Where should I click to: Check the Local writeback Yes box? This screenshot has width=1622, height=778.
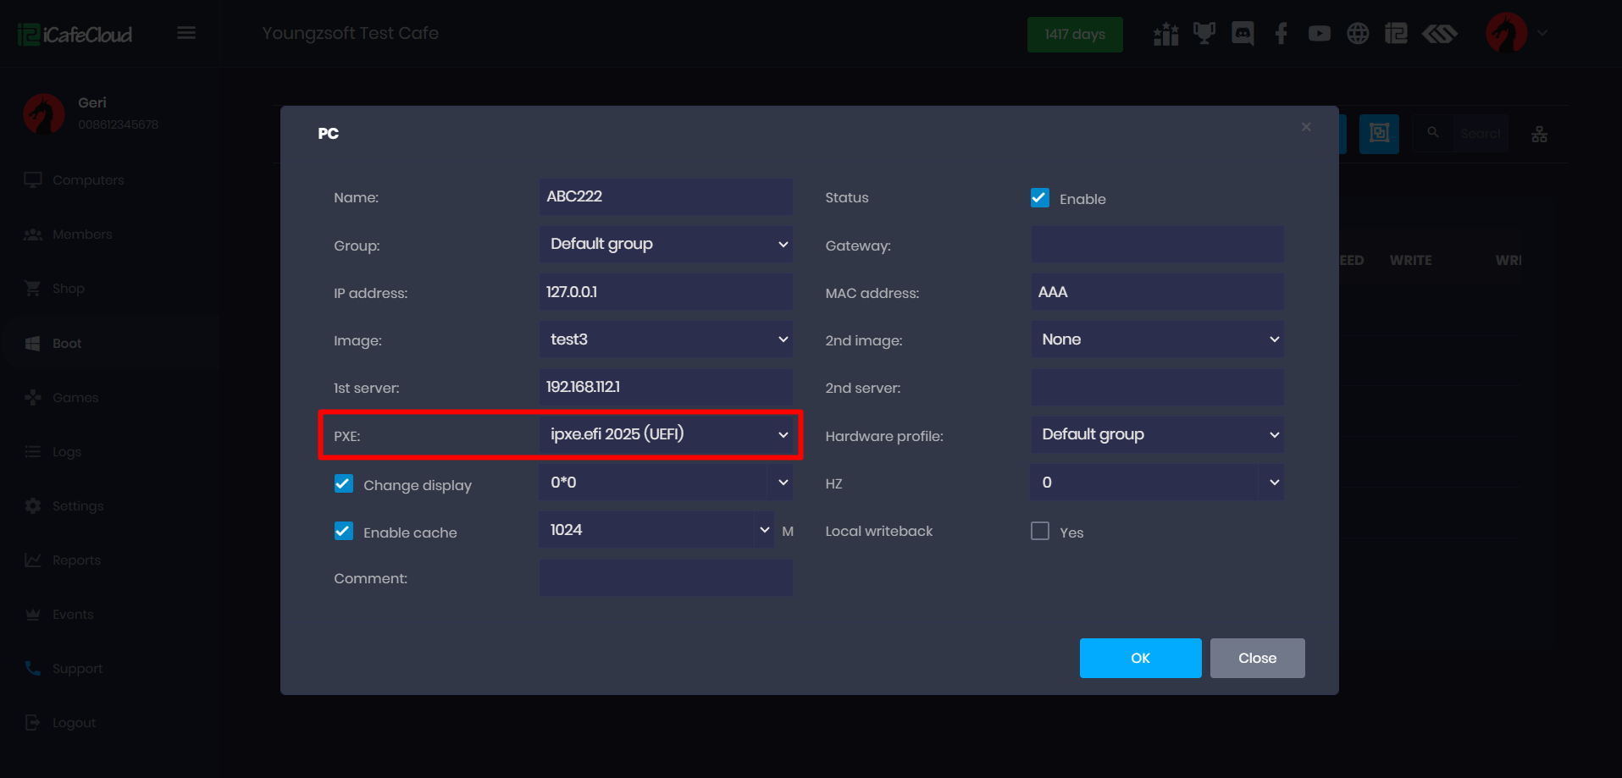tap(1040, 531)
